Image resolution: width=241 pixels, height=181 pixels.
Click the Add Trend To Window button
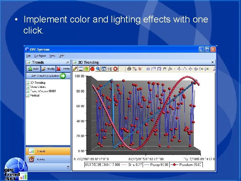[48, 76]
